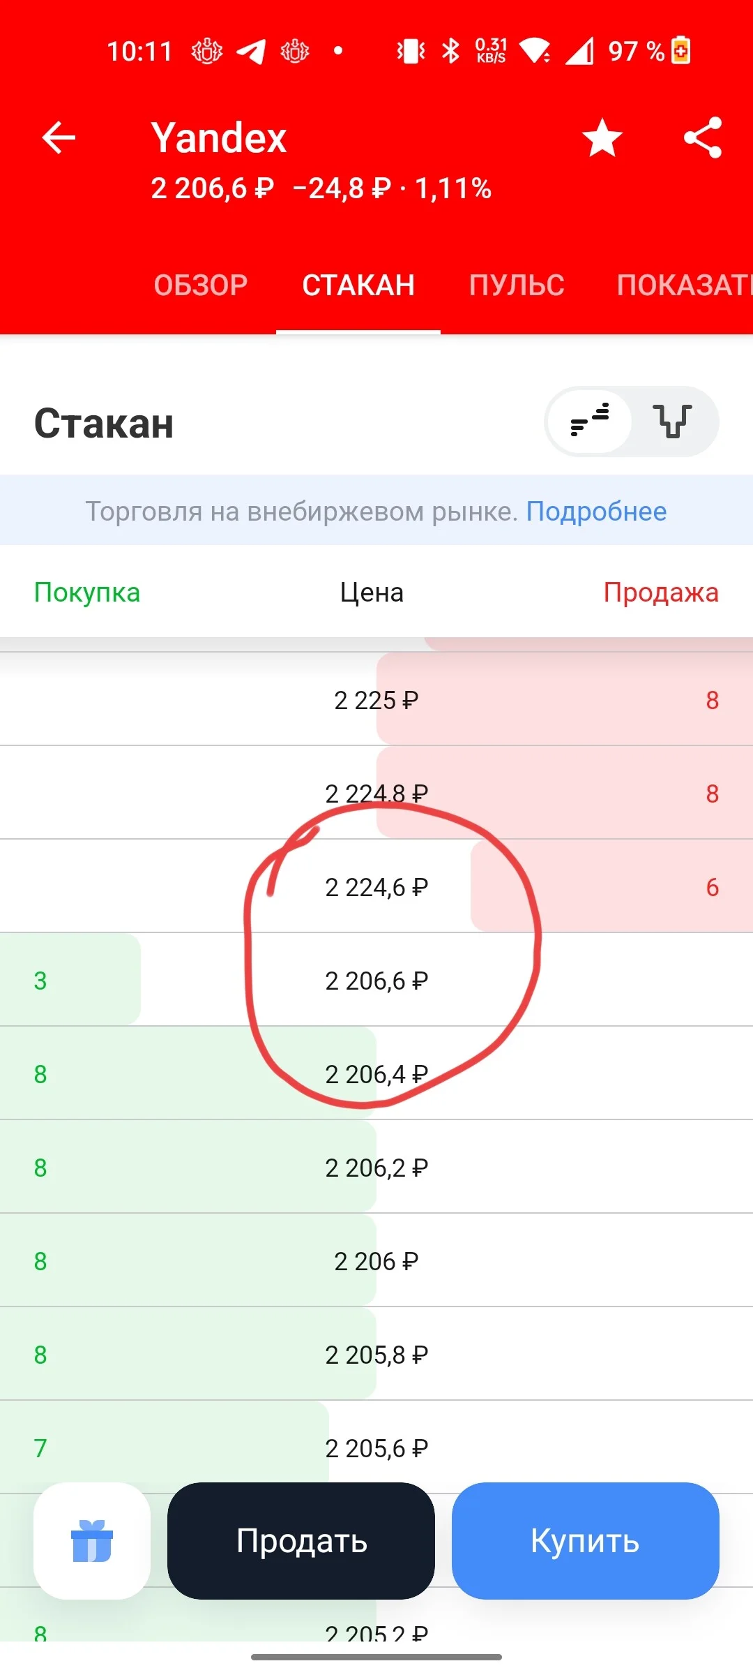Switch to the depth chart view
Image resolution: width=753 pixels, height=1675 pixels.
coord(674,422)
